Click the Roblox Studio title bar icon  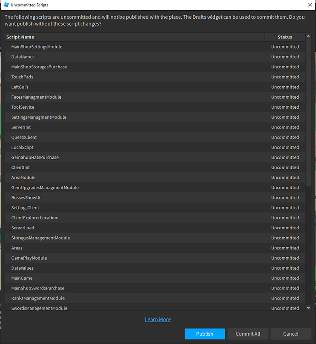(x=6, y=5)
